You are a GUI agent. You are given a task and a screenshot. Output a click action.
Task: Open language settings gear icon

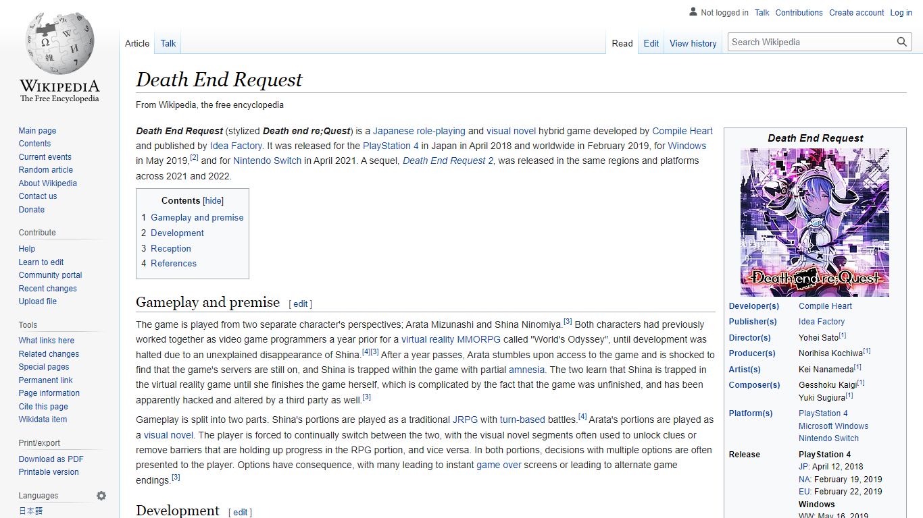[x=101, y=496]
